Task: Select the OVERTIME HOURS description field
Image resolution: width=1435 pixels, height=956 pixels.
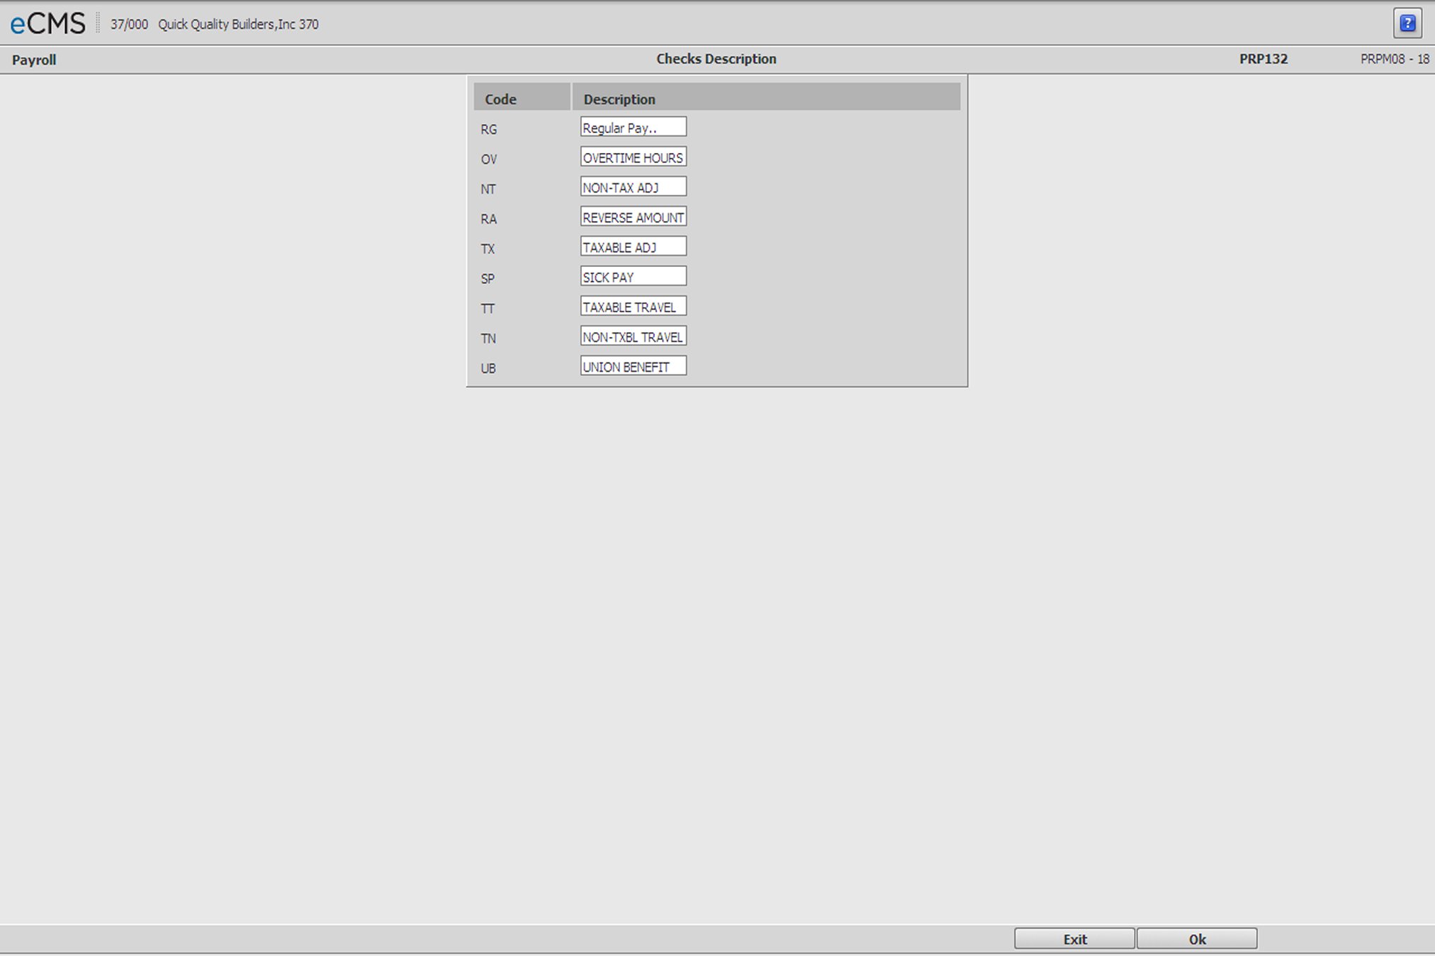Action: 633,157
